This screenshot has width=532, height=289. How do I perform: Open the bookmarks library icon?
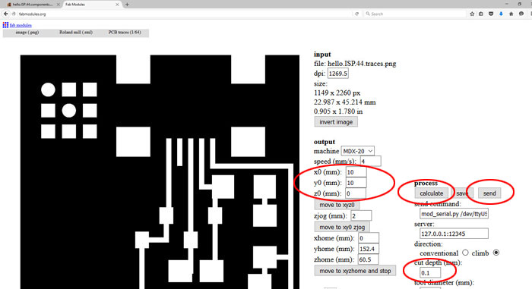(x=481, y=14)
